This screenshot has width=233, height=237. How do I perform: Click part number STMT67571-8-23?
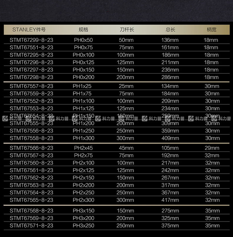pyautogui.click(x=31, y=225)
